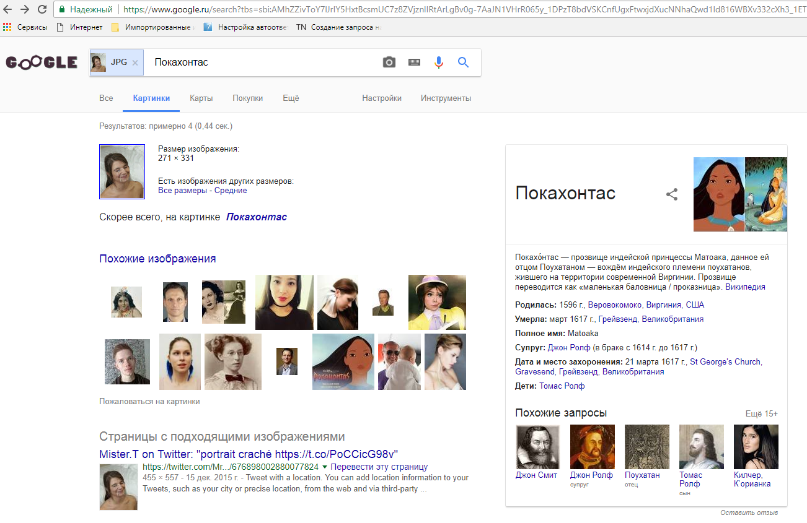Open the uploaded image thumbnail under the result count

(122, 172)
